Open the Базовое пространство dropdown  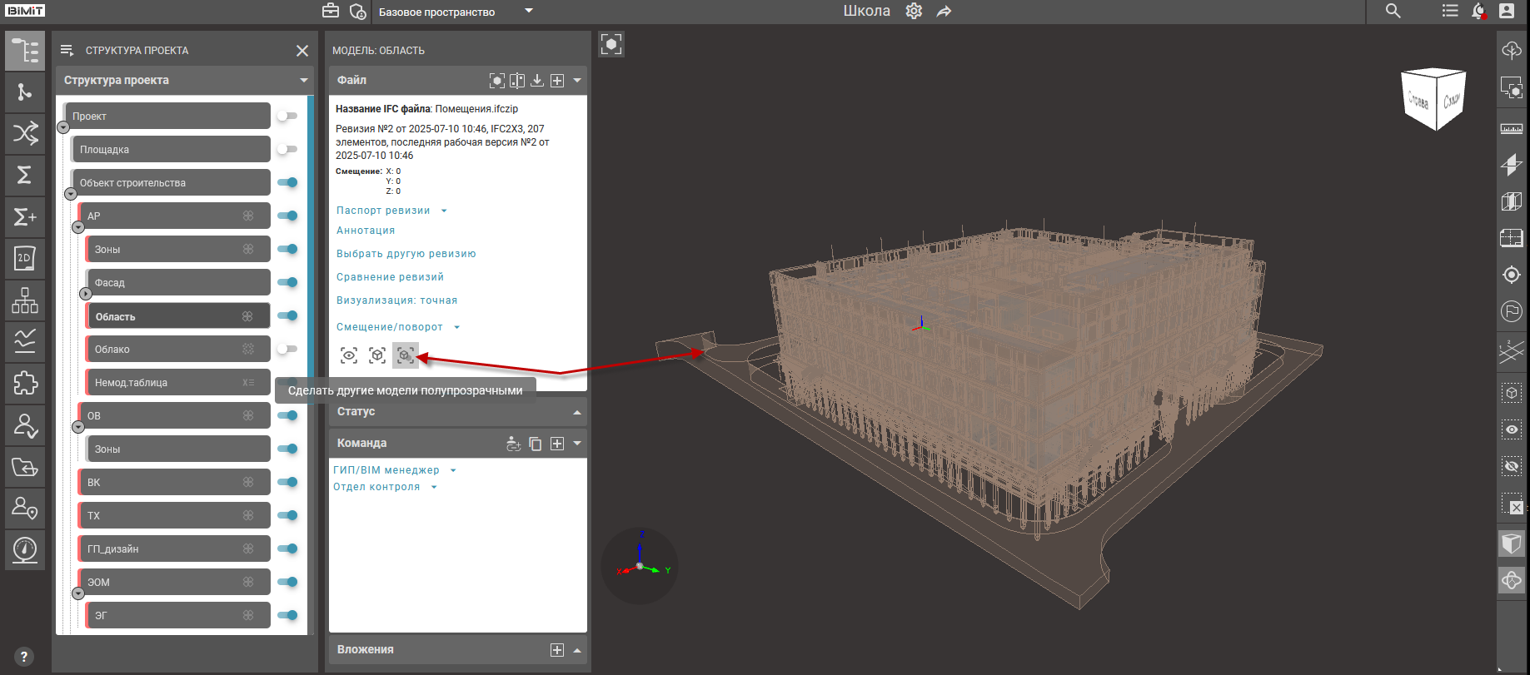(x=456, y=12)
